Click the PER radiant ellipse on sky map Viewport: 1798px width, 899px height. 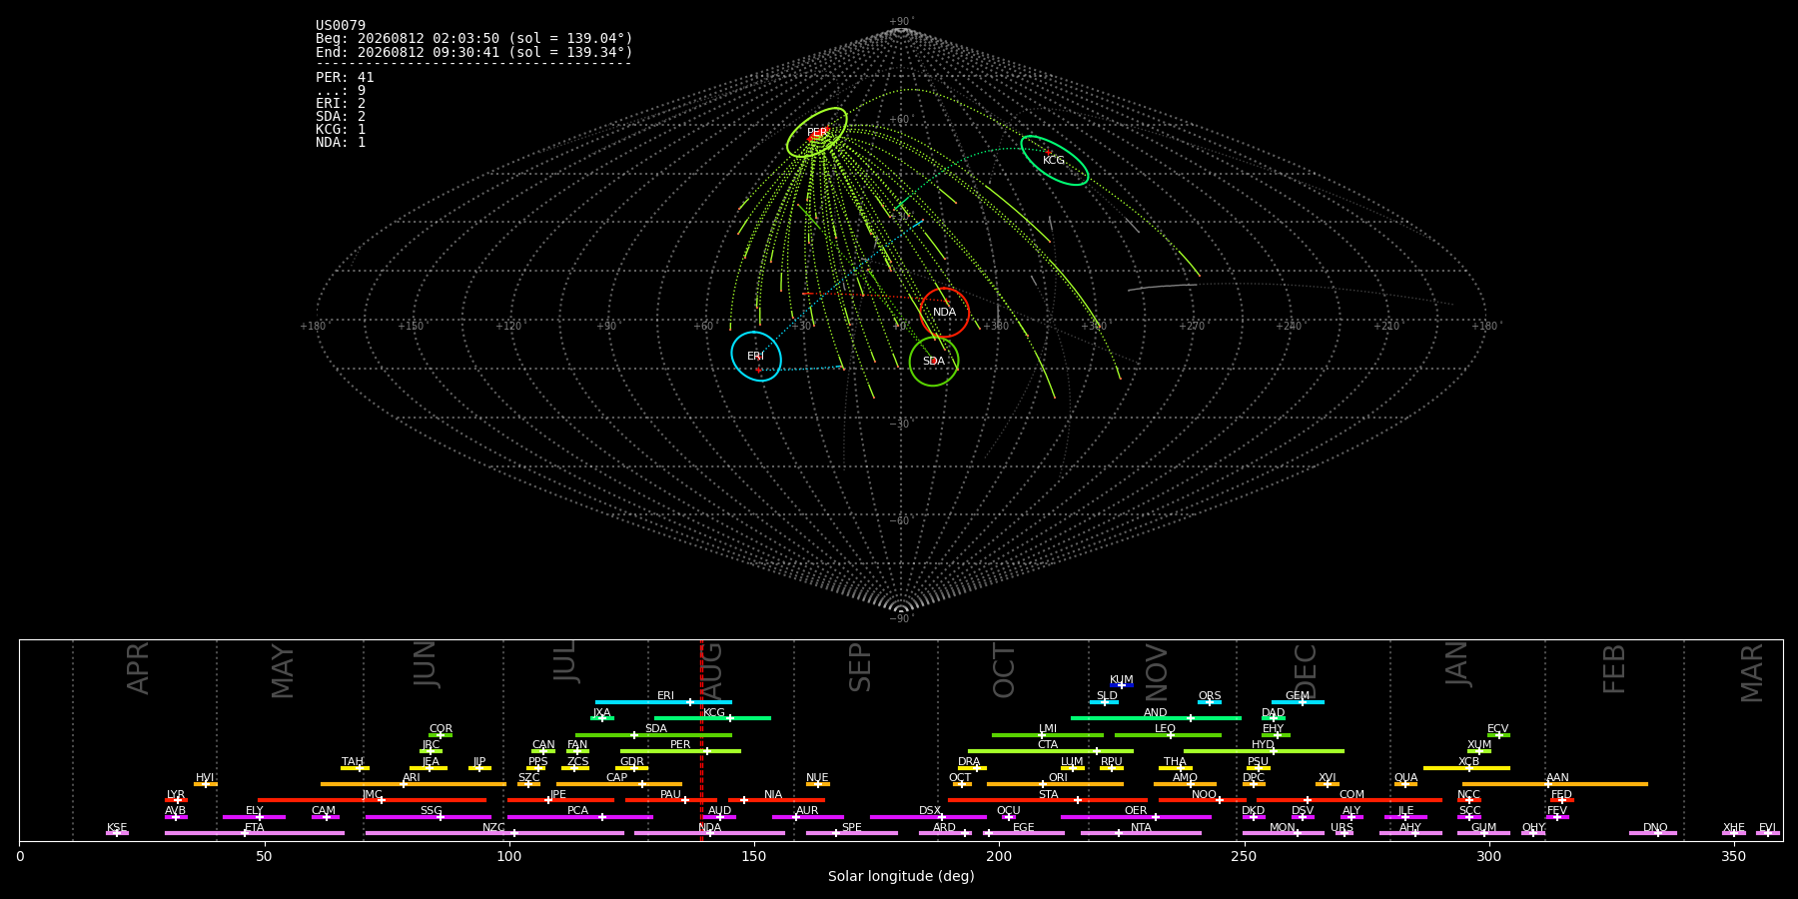(x=817, y=132)
